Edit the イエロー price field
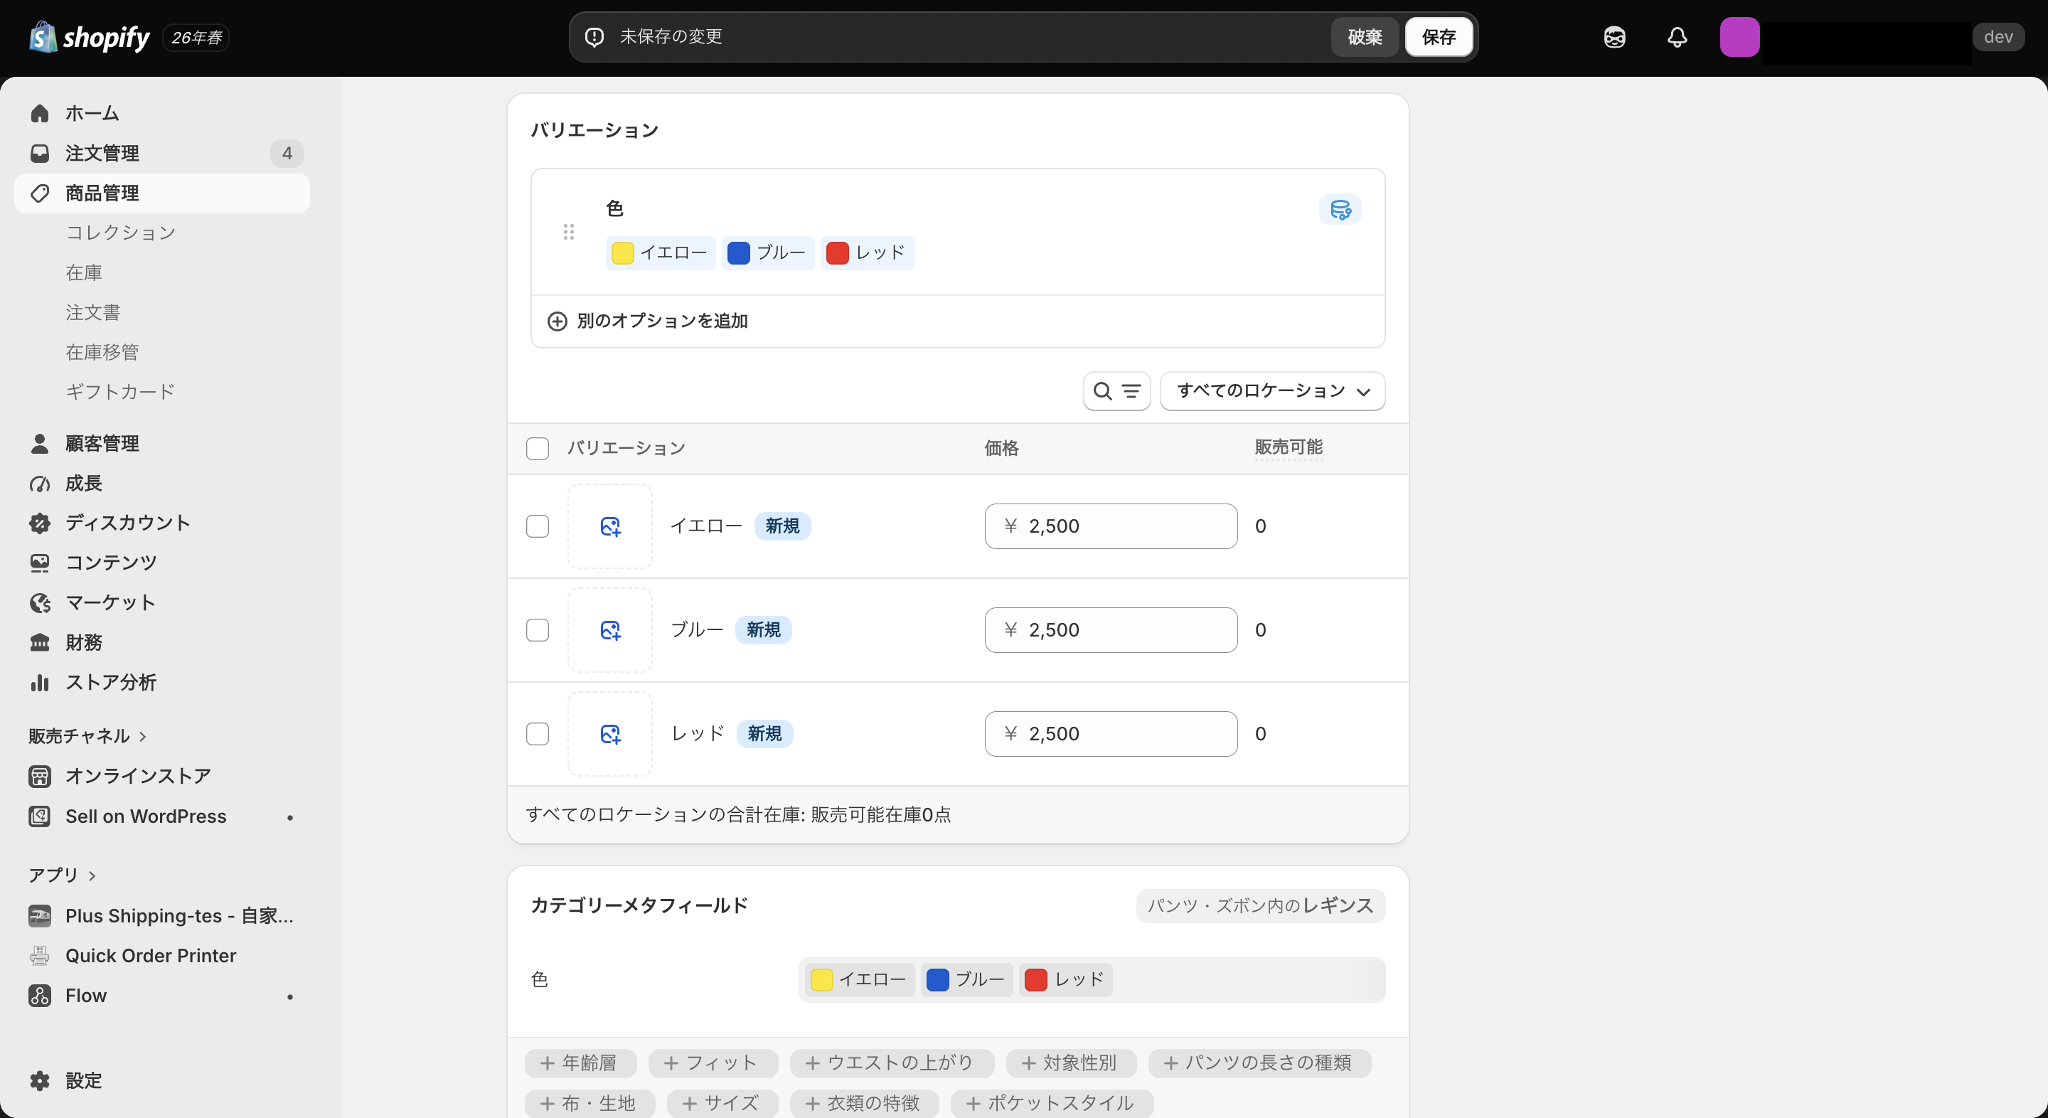Image resolution: width=2048 pixels, height=1118 pixels. (1111, 526)
